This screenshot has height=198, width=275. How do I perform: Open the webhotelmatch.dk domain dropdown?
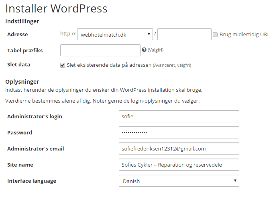coord(115,34)
